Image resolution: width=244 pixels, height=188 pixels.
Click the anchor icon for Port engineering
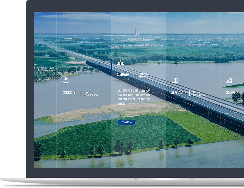[66, 80]
